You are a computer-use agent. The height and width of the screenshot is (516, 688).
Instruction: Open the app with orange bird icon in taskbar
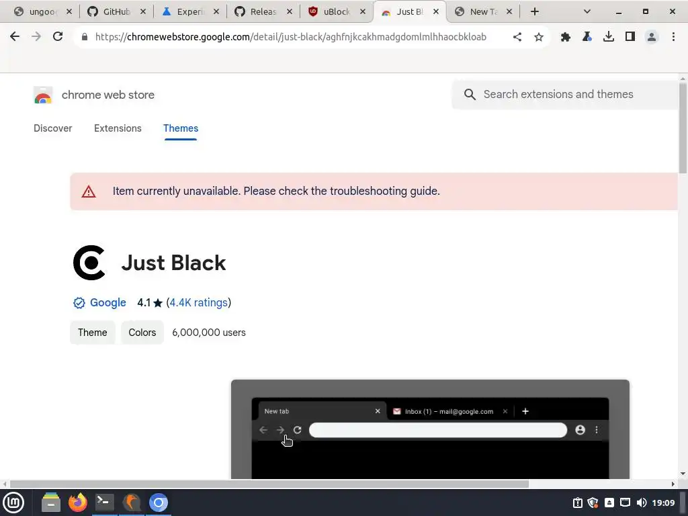click(132, 503)
